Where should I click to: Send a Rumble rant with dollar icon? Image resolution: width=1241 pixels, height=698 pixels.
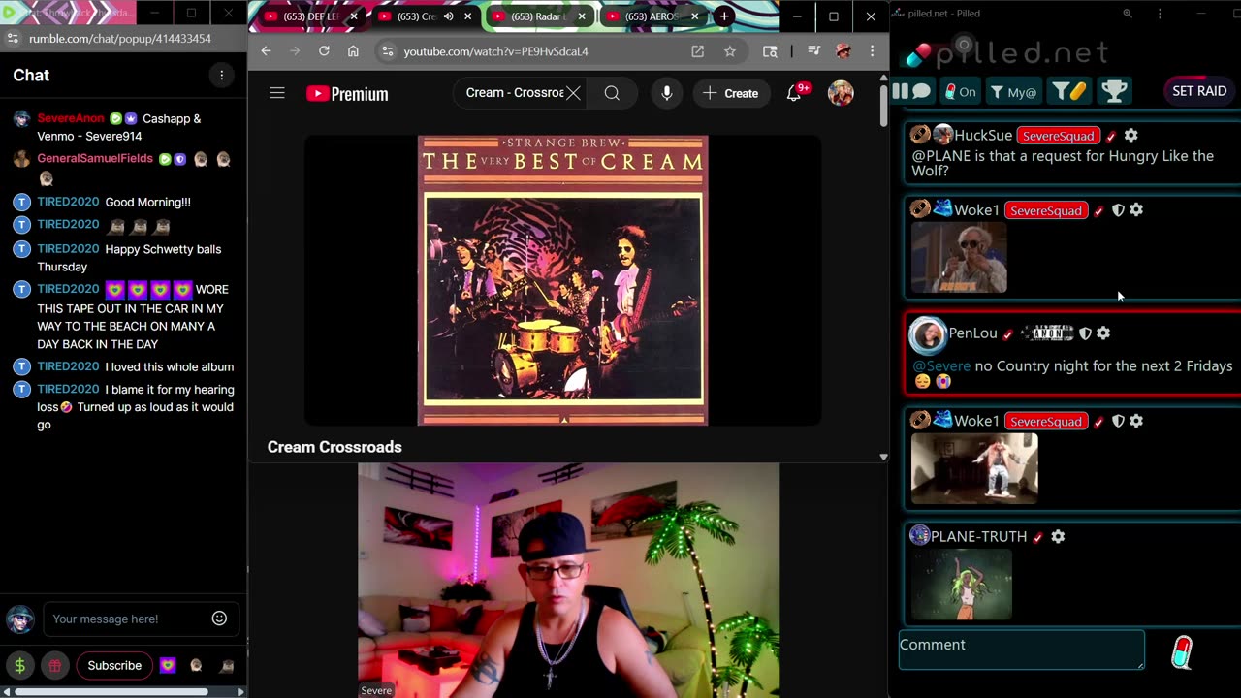click(19, 666)
